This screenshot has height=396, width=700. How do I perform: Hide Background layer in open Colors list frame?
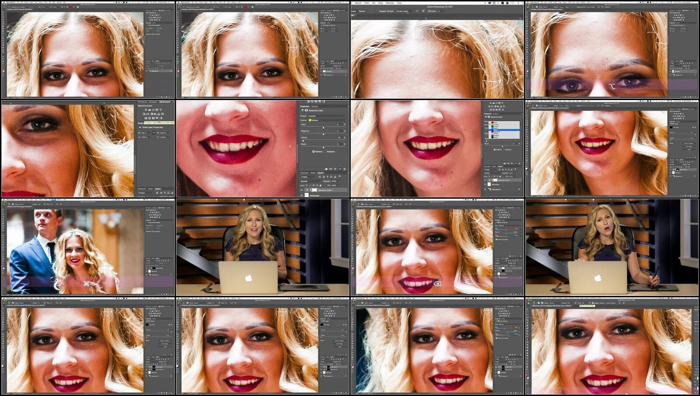click(x=485, y=189)
